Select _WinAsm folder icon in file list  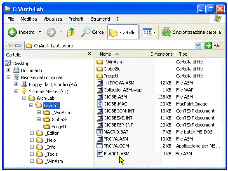(100, 62)
